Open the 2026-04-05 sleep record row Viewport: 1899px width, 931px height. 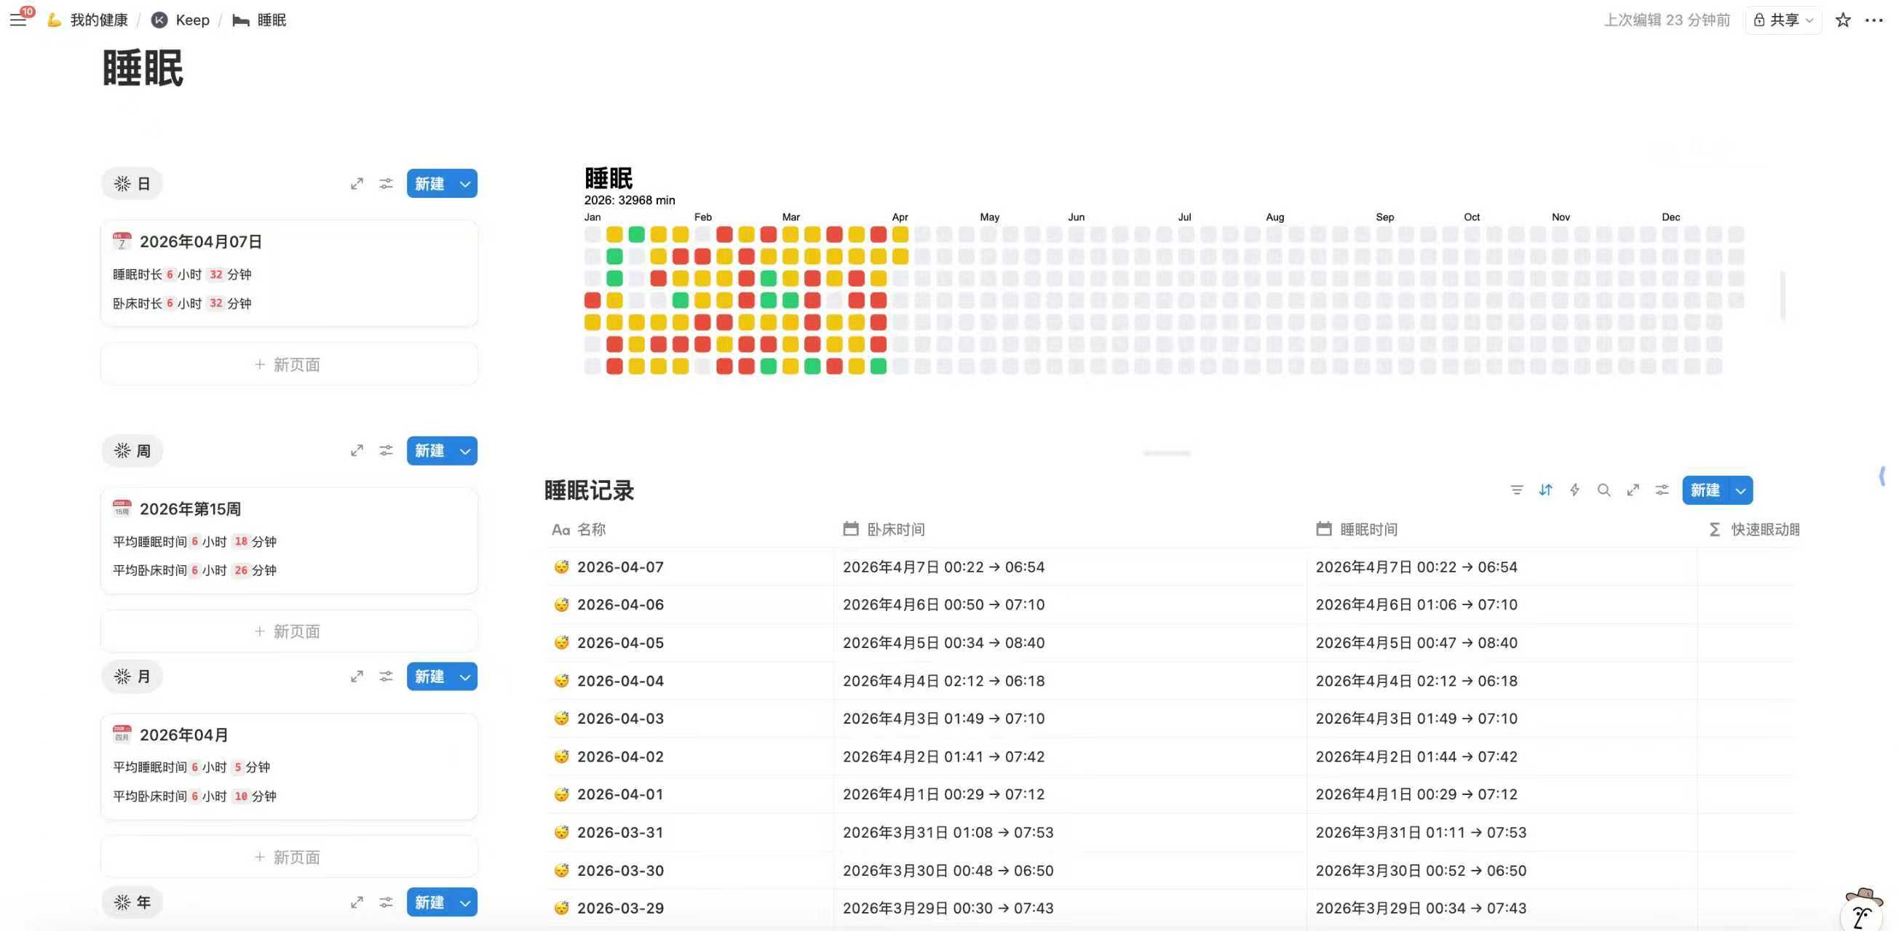point(620,642)
